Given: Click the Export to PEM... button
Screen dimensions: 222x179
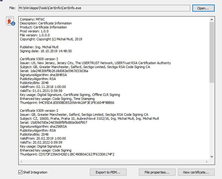Looking at the screenshot, I should pyautogui.click(x=108, y=172).
